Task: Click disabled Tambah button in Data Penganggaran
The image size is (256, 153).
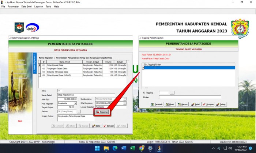Action: click(x=57, y=126)
